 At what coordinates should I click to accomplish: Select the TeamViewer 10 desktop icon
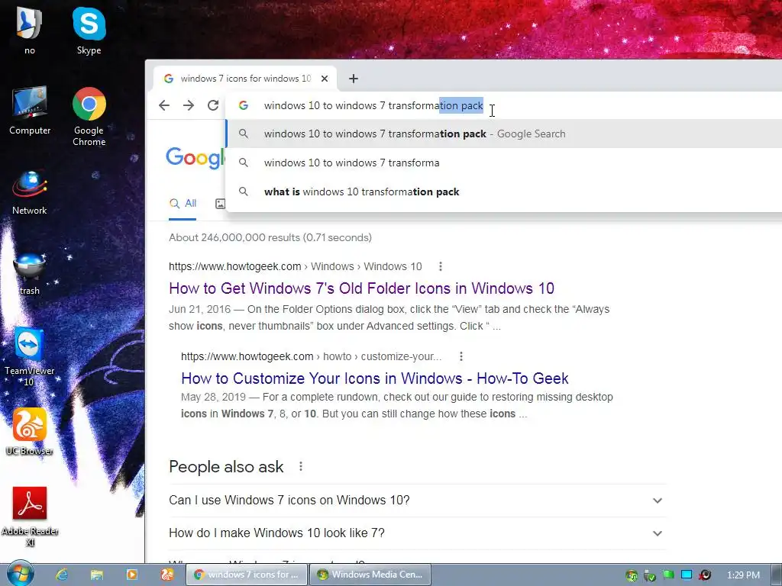[30, 356]
